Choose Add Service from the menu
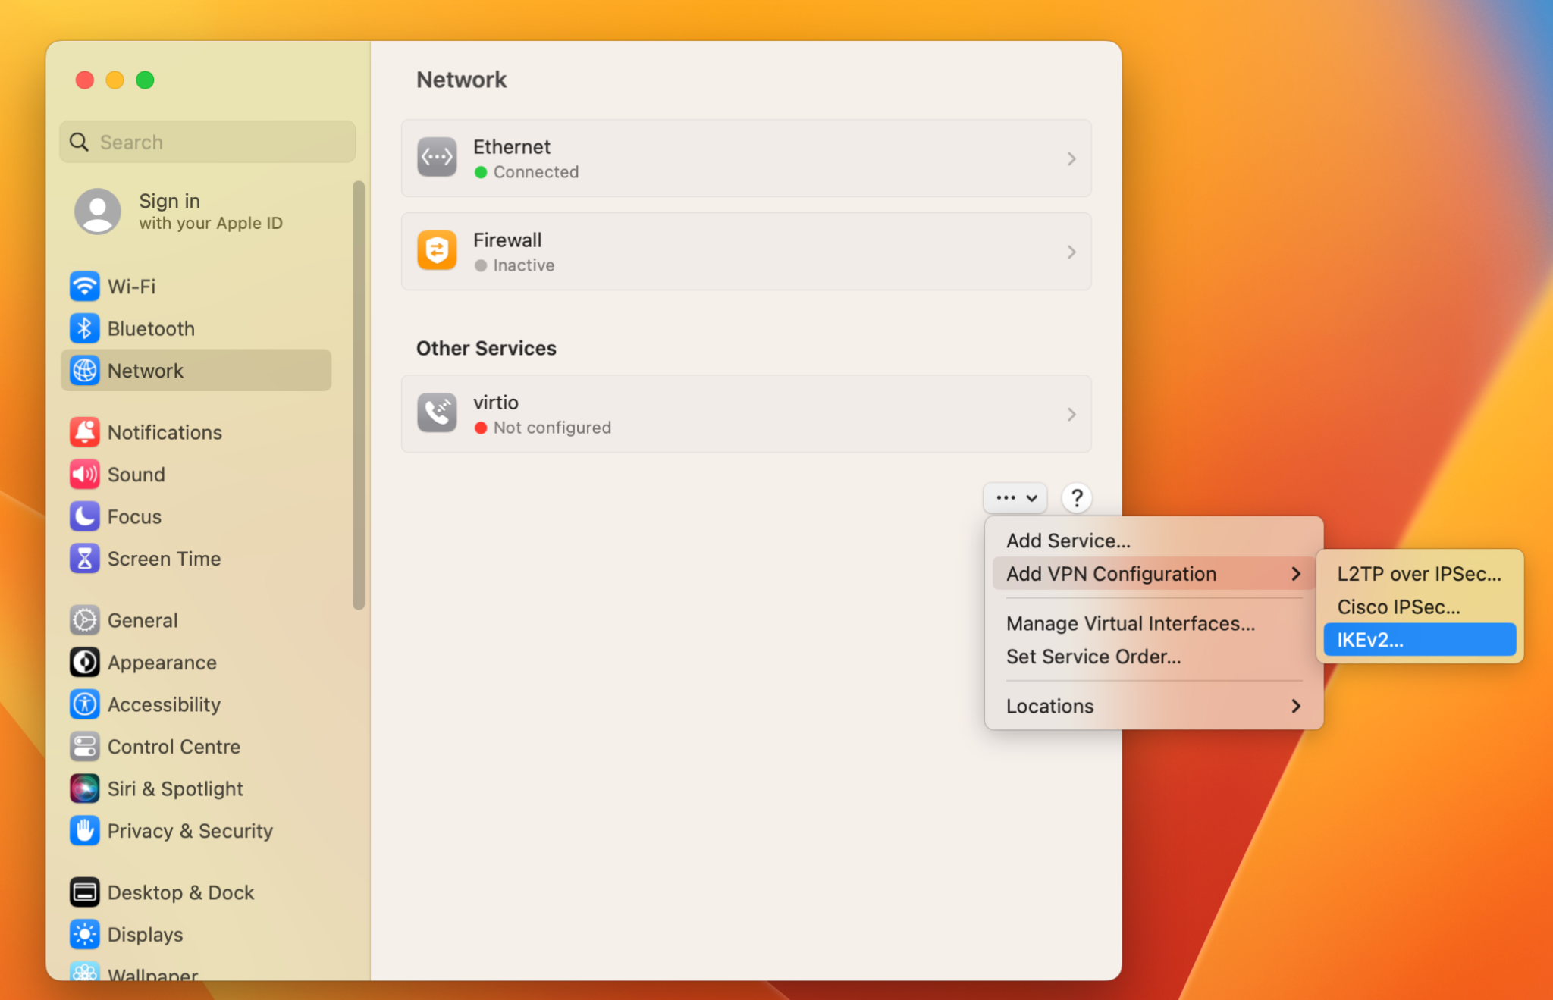 [x=1066, y=540]
